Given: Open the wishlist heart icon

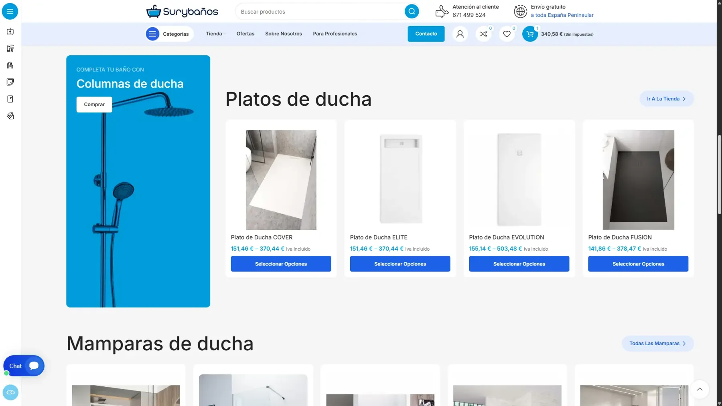Looking at the screenshot, I should point(507,34).
